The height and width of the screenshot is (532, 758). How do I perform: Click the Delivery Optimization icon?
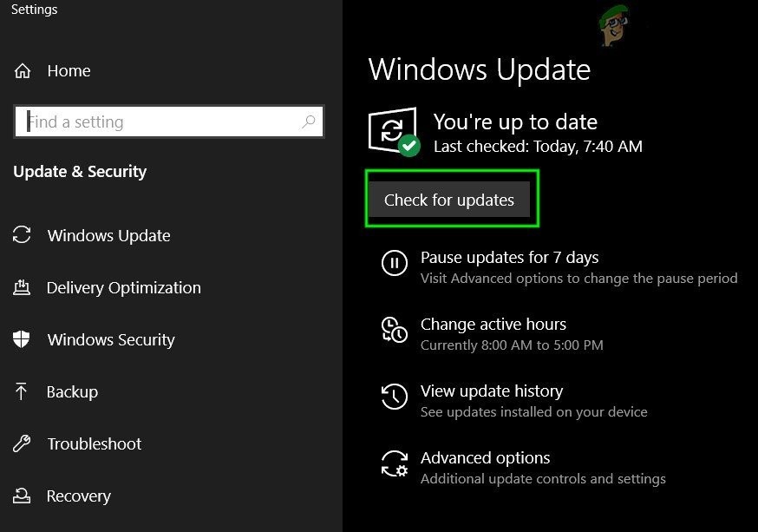coord(22,287)
